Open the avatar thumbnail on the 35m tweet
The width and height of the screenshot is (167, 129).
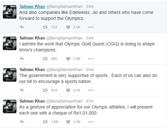(10, 75)
